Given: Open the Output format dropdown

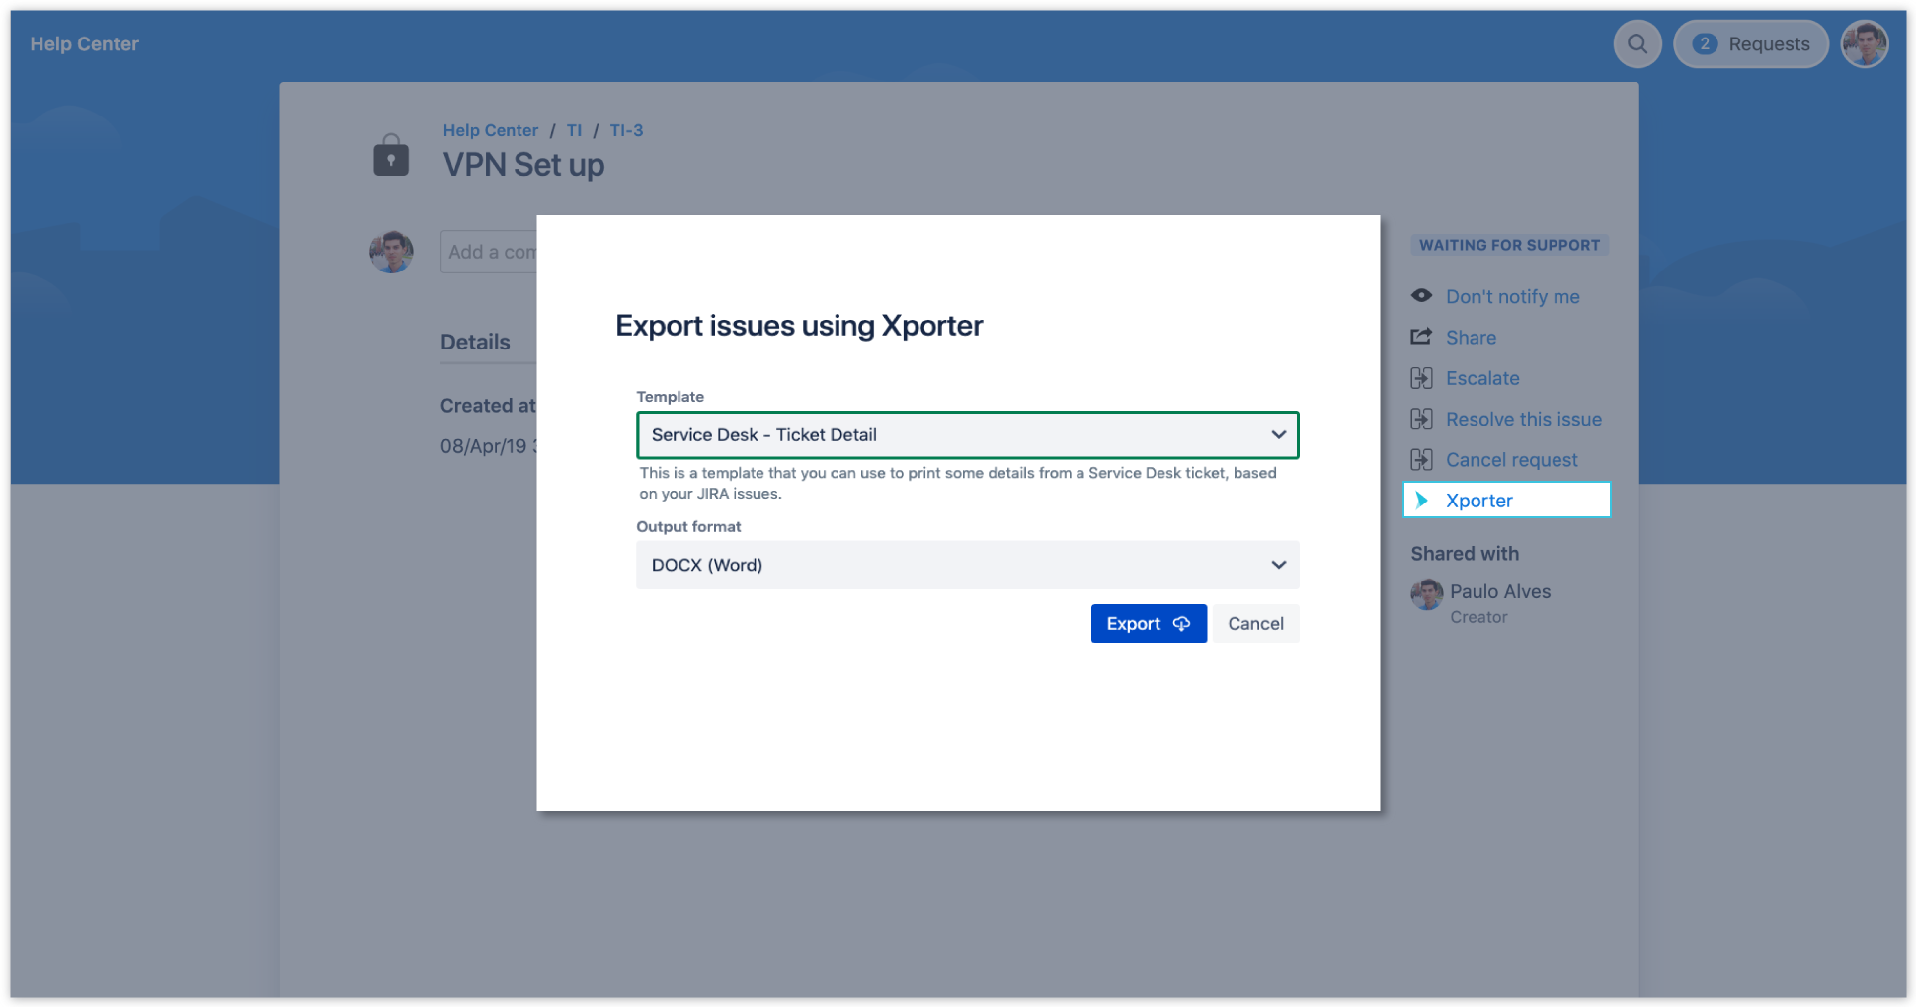Looking at the screenshot, I should pos(966,565).
